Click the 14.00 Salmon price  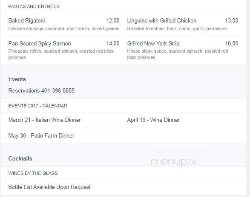[113, 43]
